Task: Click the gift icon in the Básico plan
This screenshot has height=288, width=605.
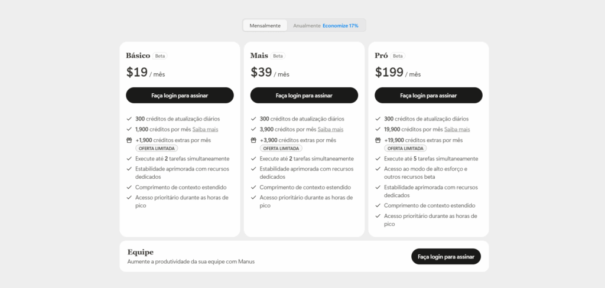Action: pos(129,140)
